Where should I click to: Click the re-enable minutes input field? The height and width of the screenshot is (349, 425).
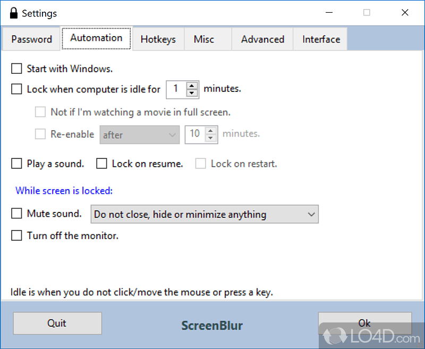pyautogui.click(x=197, y=134)
